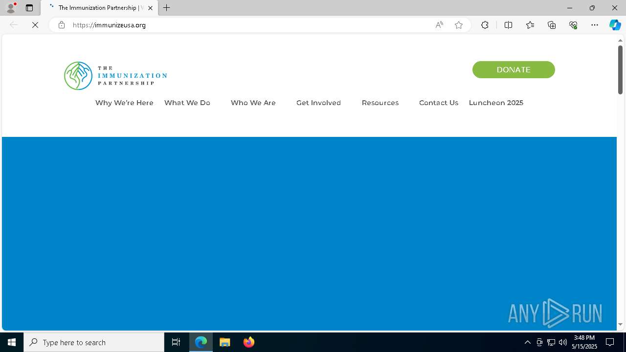Open What We Do menu
Viewport: 626px width, 352px height.
187,103
